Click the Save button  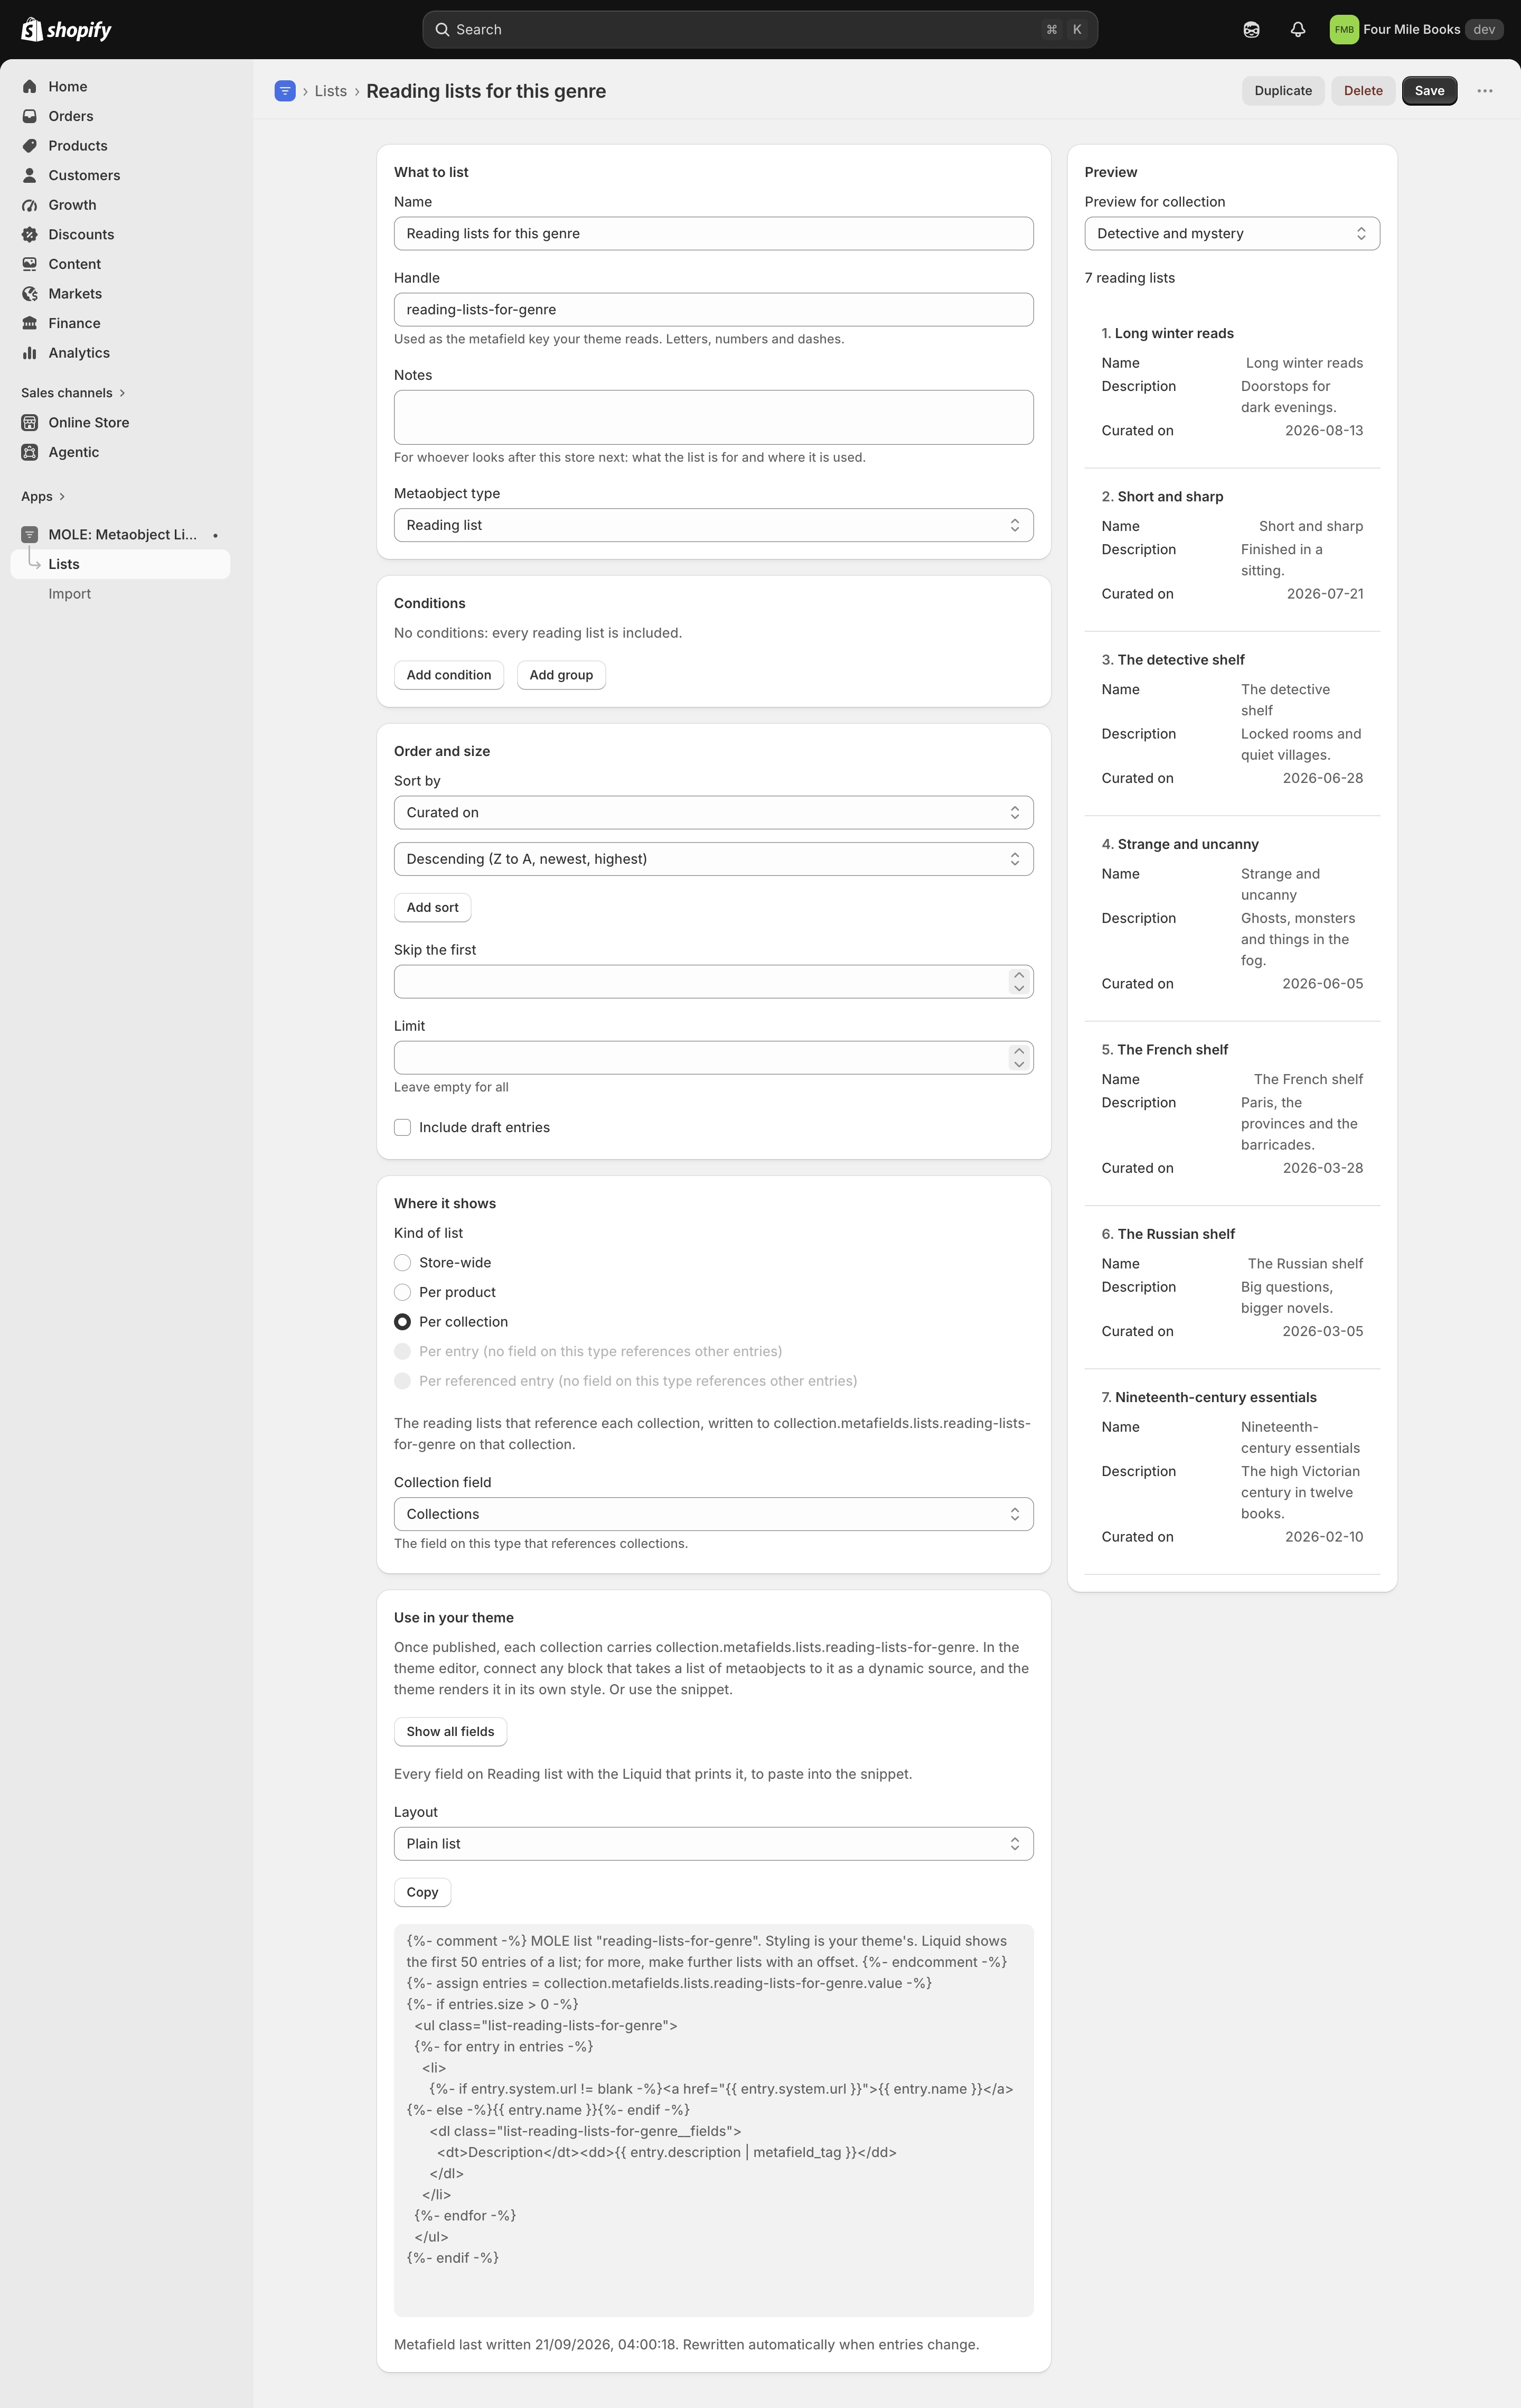[1429, 91]
